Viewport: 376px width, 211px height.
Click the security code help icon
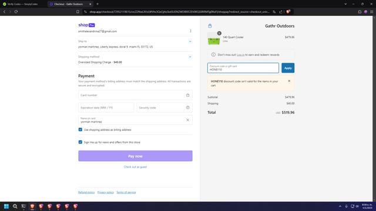pos(188,108)
